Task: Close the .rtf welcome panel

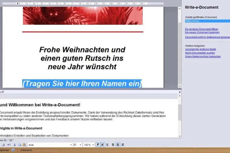Action: coord(180,92)
